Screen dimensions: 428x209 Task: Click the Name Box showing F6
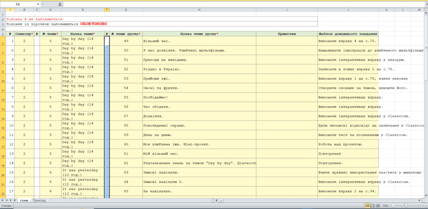tap(19, 5)
